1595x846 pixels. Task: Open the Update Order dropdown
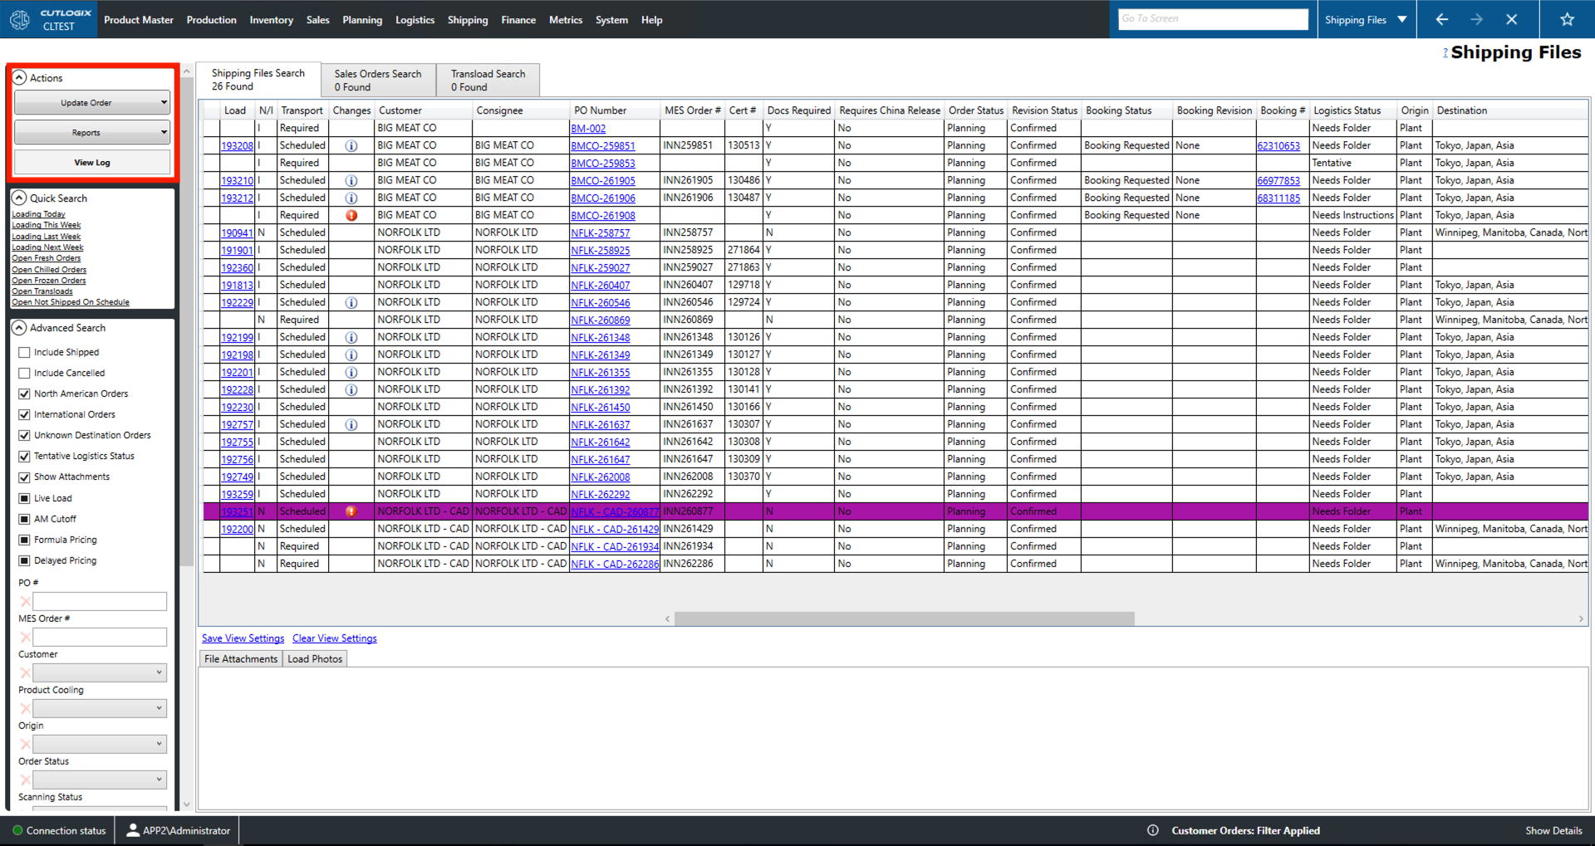92,103
